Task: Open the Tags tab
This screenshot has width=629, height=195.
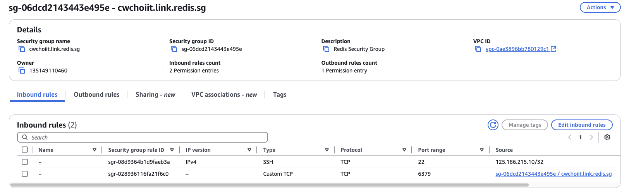Action: (x=280, y=94)
